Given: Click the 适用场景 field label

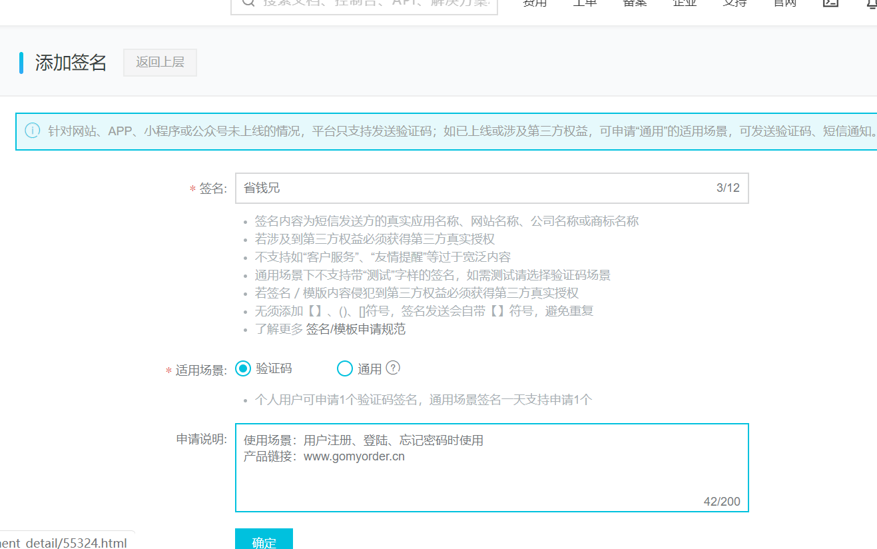Looking at the screenshot, I should [201, 370].
